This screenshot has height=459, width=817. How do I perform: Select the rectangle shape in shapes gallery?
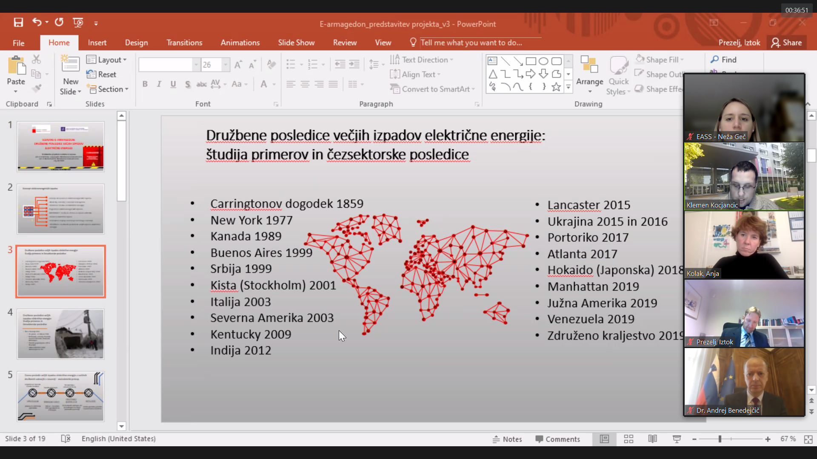(531, 61)
